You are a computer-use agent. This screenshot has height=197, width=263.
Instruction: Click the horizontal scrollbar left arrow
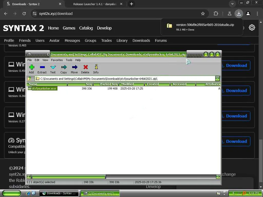click(x=29, y=176)
